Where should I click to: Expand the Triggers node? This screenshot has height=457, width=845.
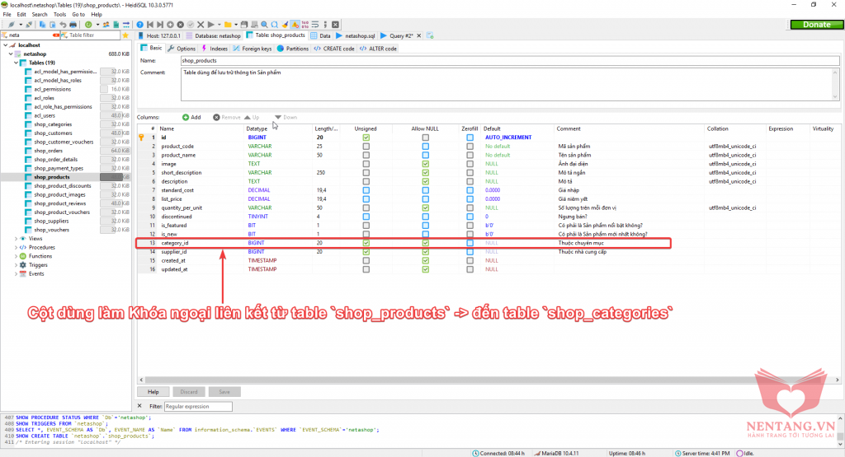[17, 265]
